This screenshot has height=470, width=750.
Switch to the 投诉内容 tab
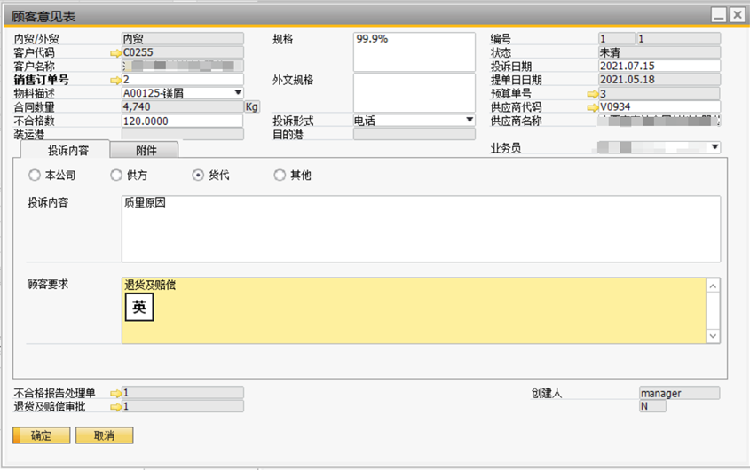(x=65, y=150)
